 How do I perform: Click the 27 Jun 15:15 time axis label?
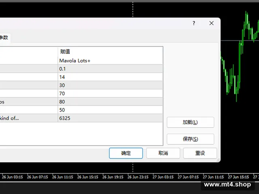click(238, 177)
